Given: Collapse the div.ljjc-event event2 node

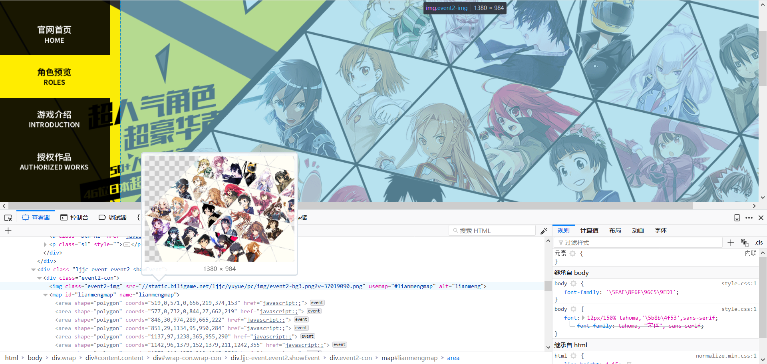Looking at the screenshot, I should tap(33, 270).
